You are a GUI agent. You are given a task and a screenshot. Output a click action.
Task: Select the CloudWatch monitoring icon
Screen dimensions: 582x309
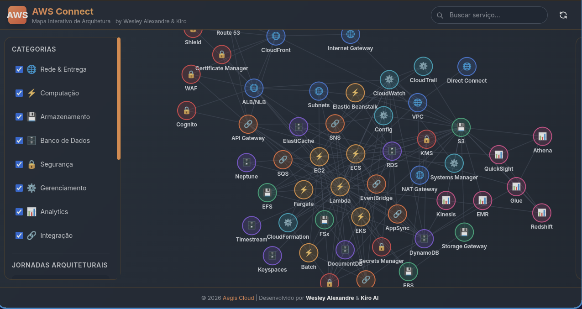[x=389, y=79]
